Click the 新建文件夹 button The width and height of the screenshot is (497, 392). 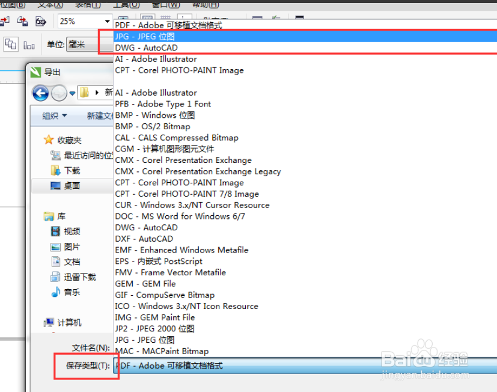coord(100,116)
